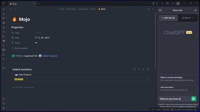Open the help icon at the ribbon bottom
200x112 pixels.
(x=3, y=104)
